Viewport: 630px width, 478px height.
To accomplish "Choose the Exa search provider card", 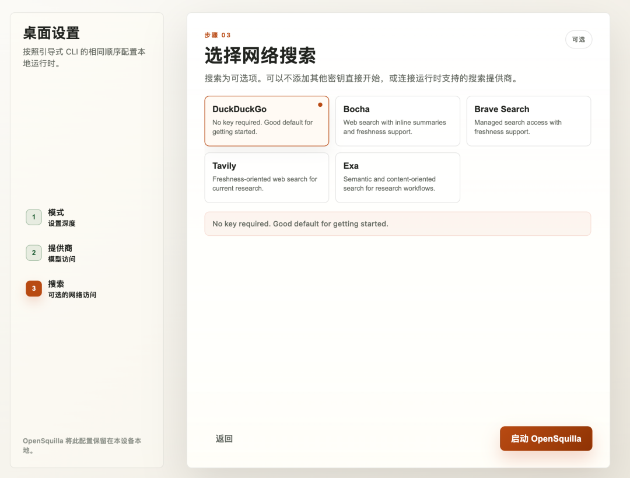I will click(397, 177).
